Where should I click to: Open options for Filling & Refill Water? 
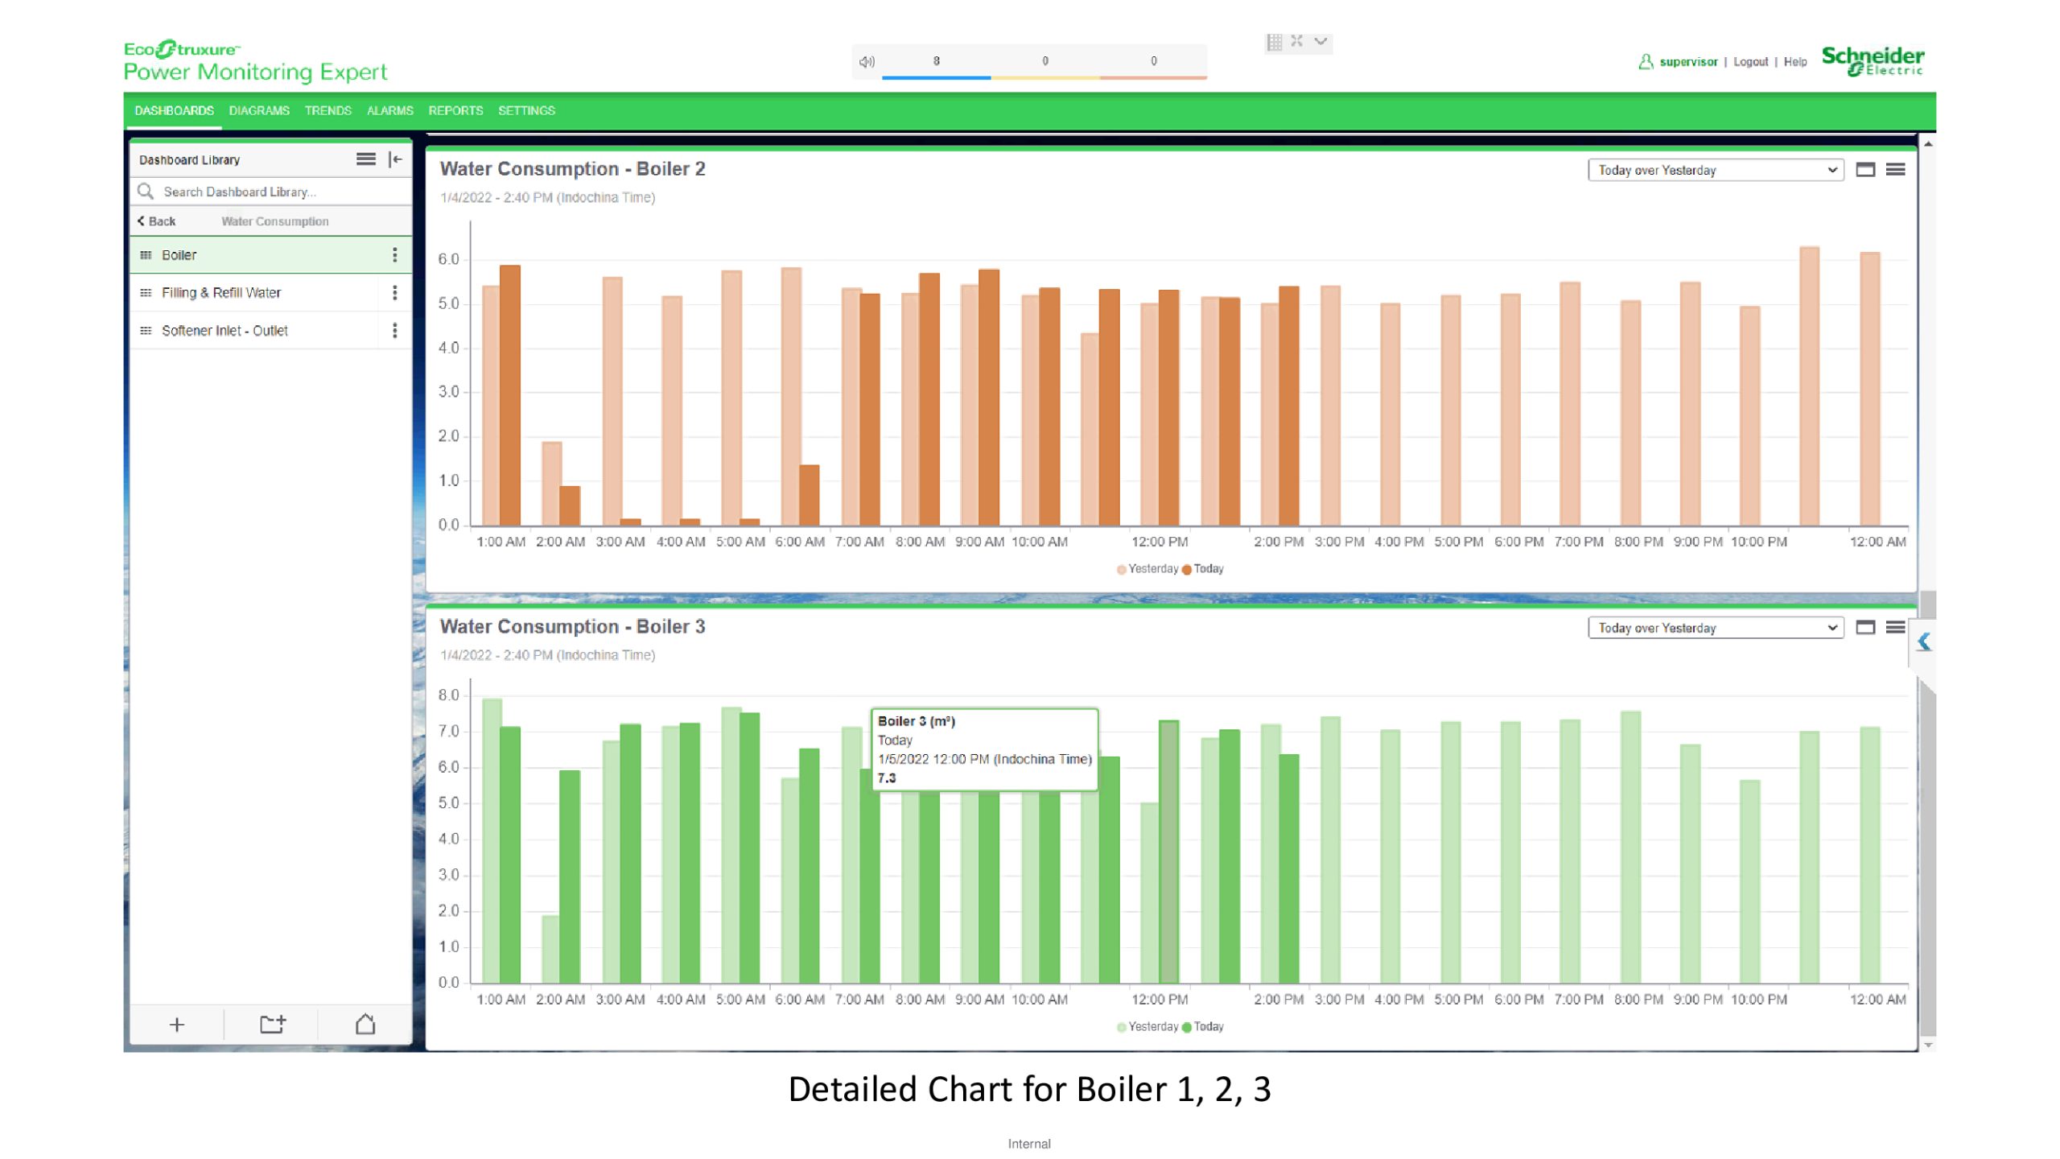(x=394, y=293)
